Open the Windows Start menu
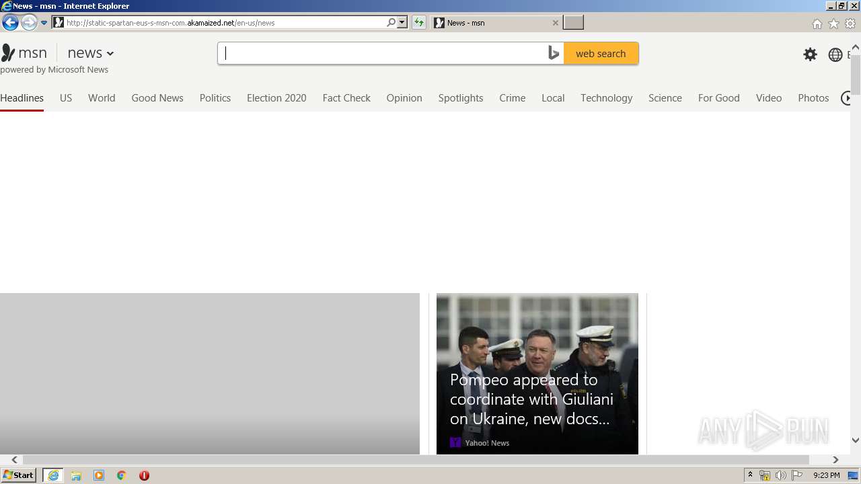The width and height of the screenshot is (861, 484). 19,475
